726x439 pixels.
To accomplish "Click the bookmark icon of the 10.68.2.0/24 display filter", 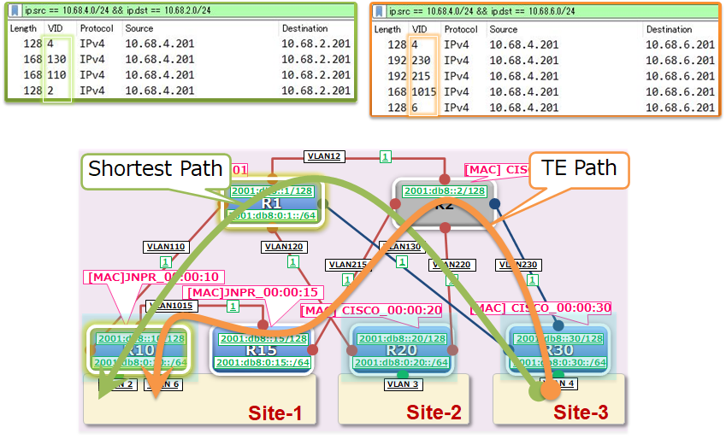I will (x=15, y=10).
